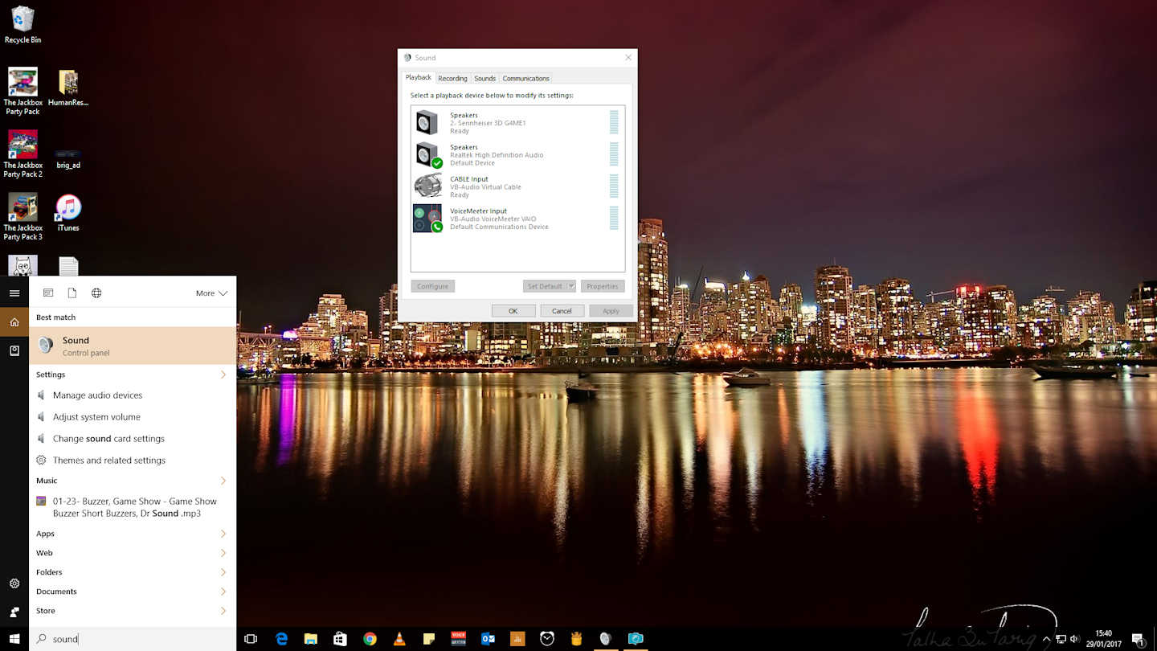Expand the Folders search results category
The width and height of the screenshot is (1157, 651).
tap(133, 572)
